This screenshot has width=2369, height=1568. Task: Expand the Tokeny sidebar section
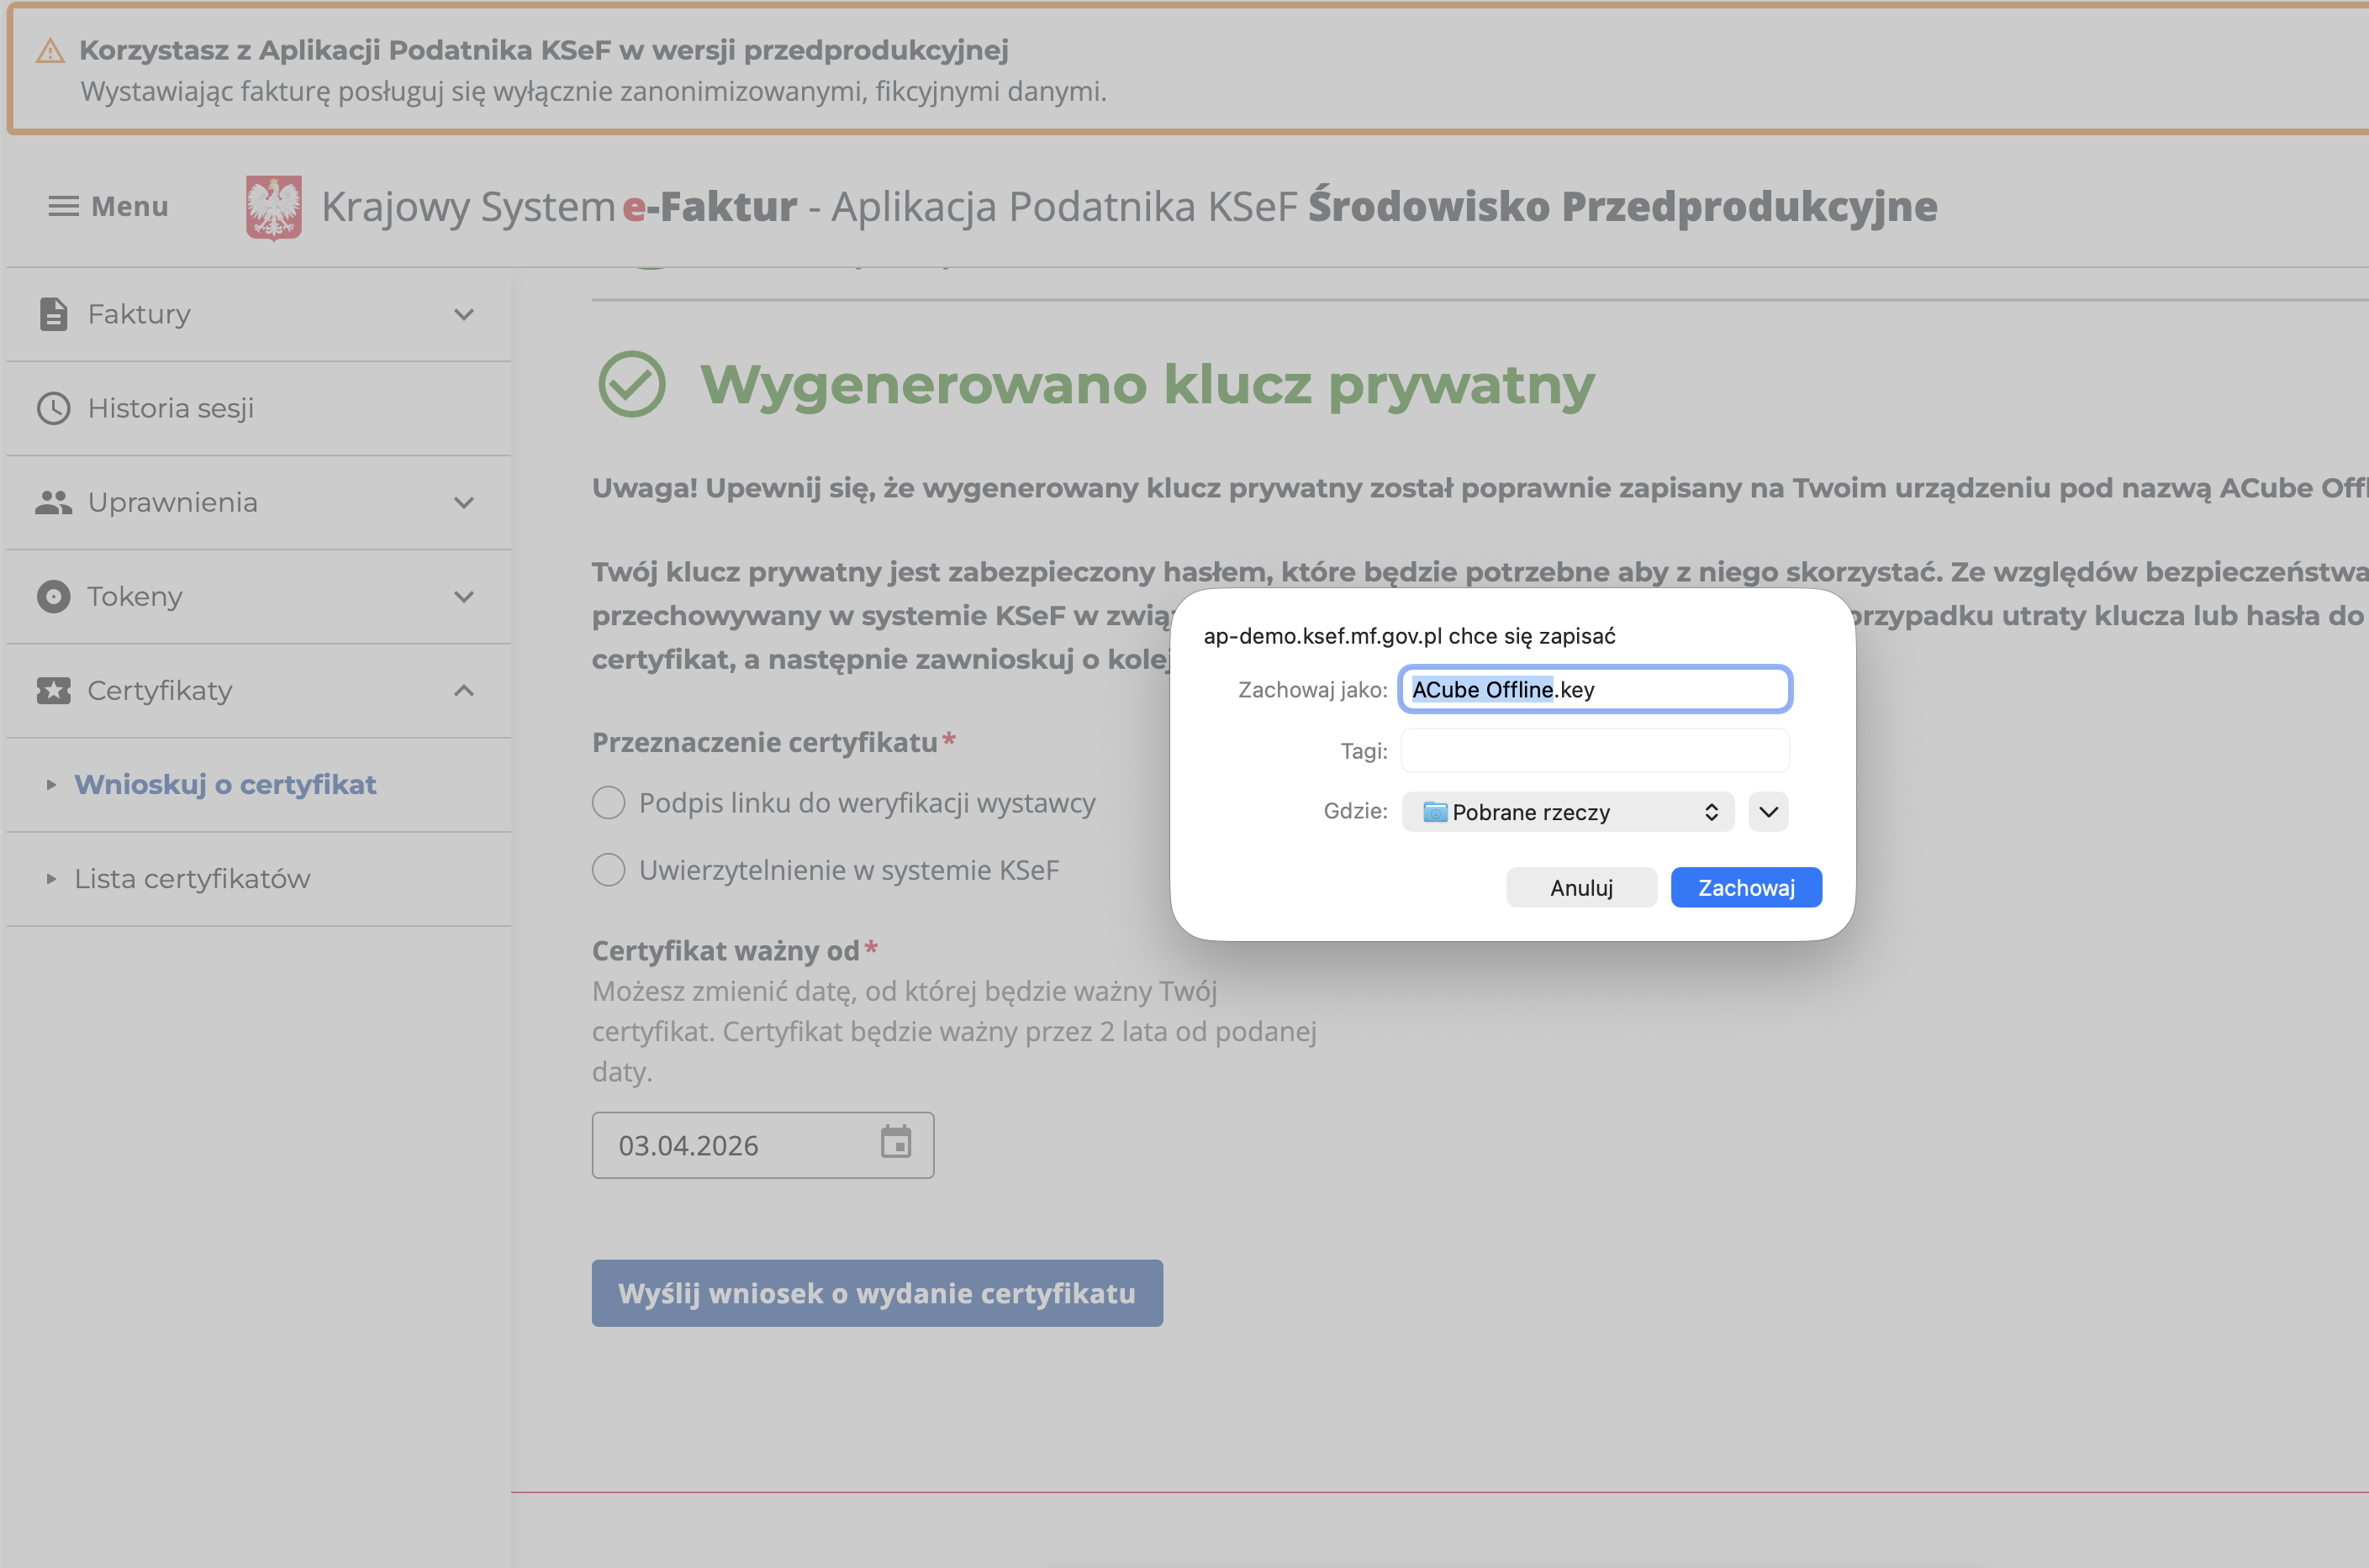pyautogui.click(x=463, y=596)
